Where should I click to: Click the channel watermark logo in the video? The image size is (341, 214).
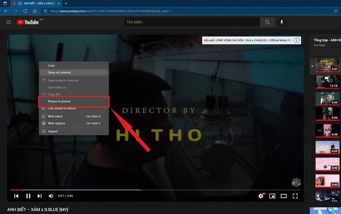coord(296,182)
